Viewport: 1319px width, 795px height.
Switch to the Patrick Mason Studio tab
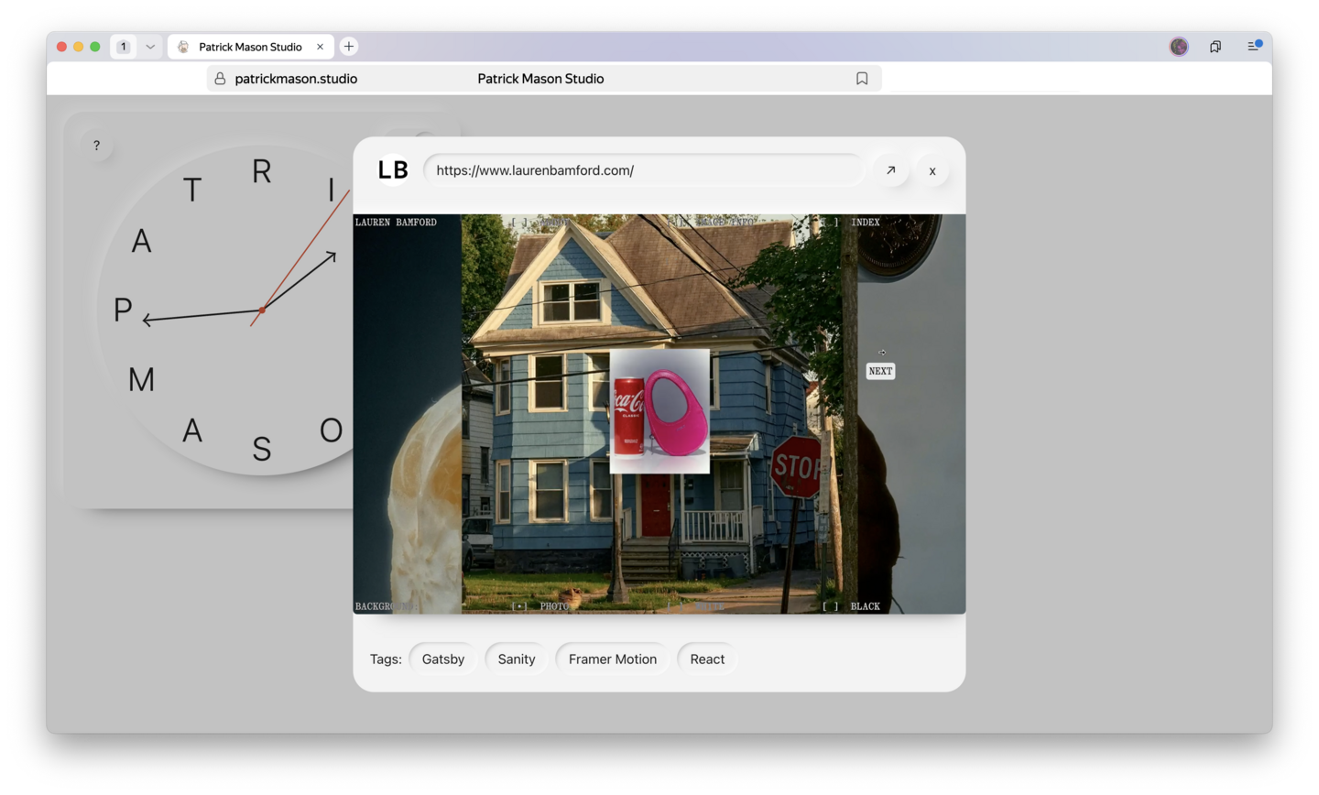[x=249, y=47]
